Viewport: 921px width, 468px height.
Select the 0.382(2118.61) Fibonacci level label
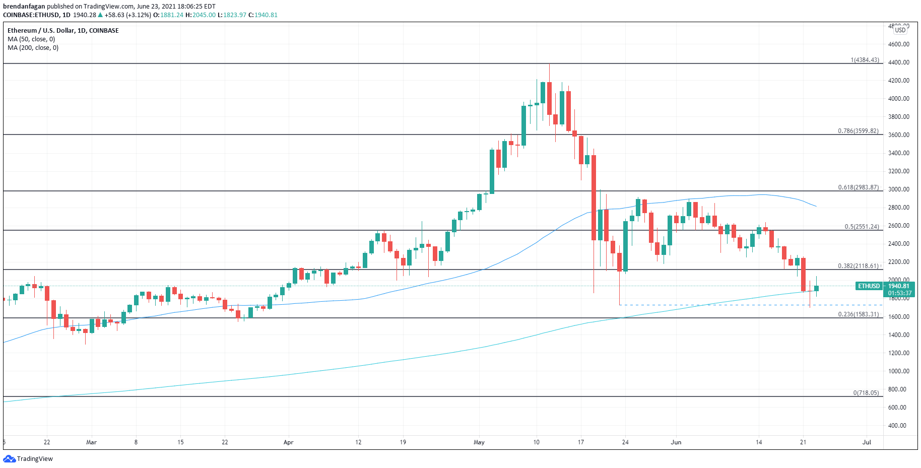click(858, 266)
